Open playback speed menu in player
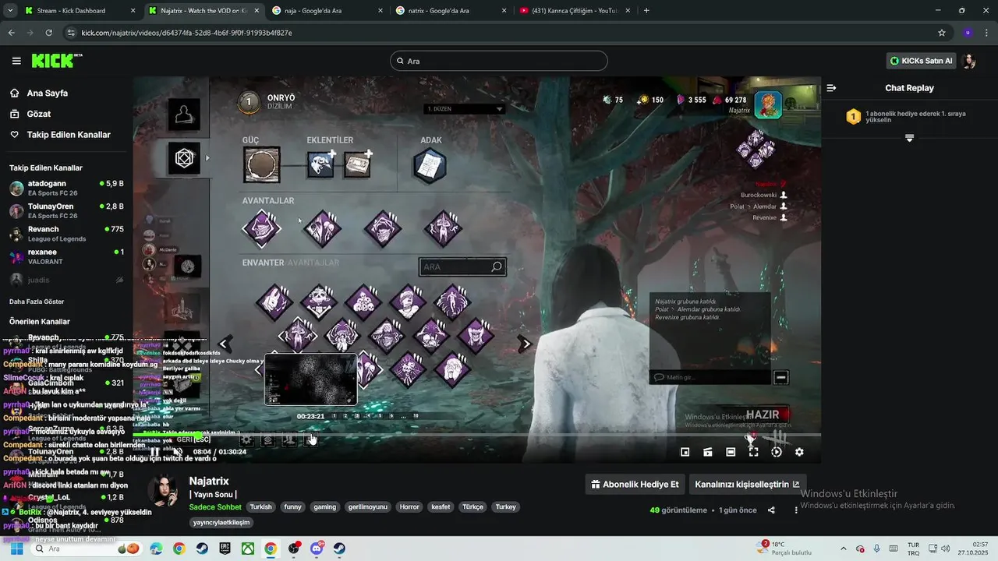 [777, 452]
